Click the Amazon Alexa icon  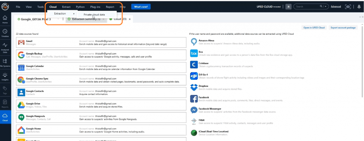tap(194, 42)
